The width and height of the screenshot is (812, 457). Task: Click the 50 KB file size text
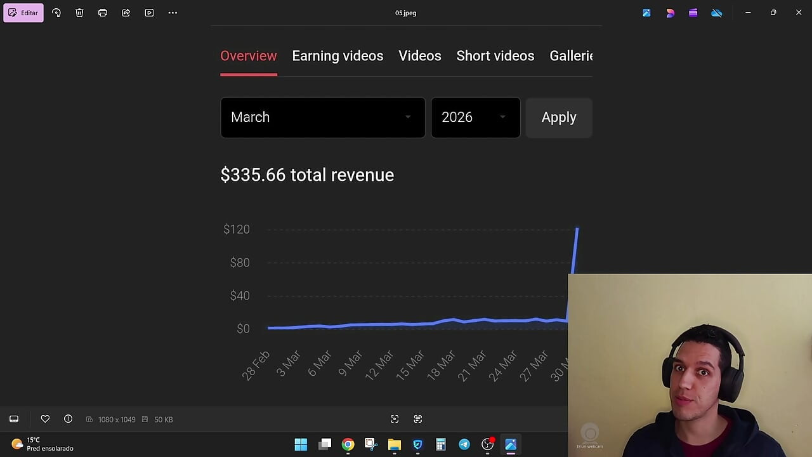coord(164,420)
